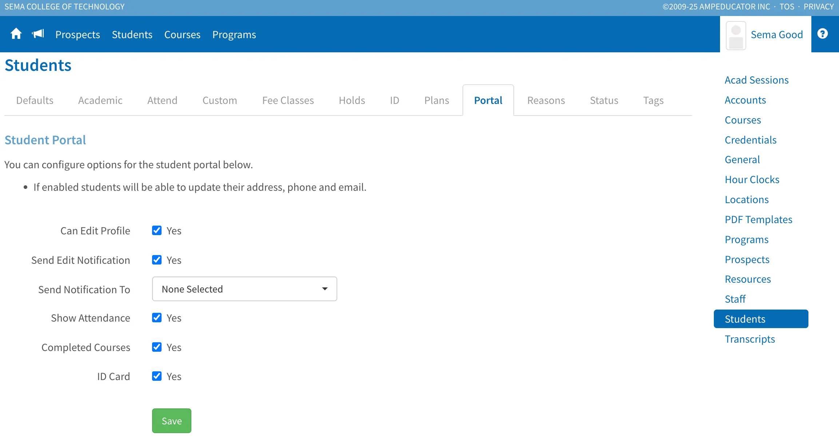Open Credentials in sidebar
The height and width of the screenshot is (444, 839).
(x=751, y=140)
